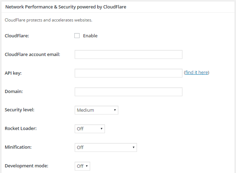Open the Security level dropdown
Image resolution: width=236 pixels, height=173 pixels.
pos(97,110)
